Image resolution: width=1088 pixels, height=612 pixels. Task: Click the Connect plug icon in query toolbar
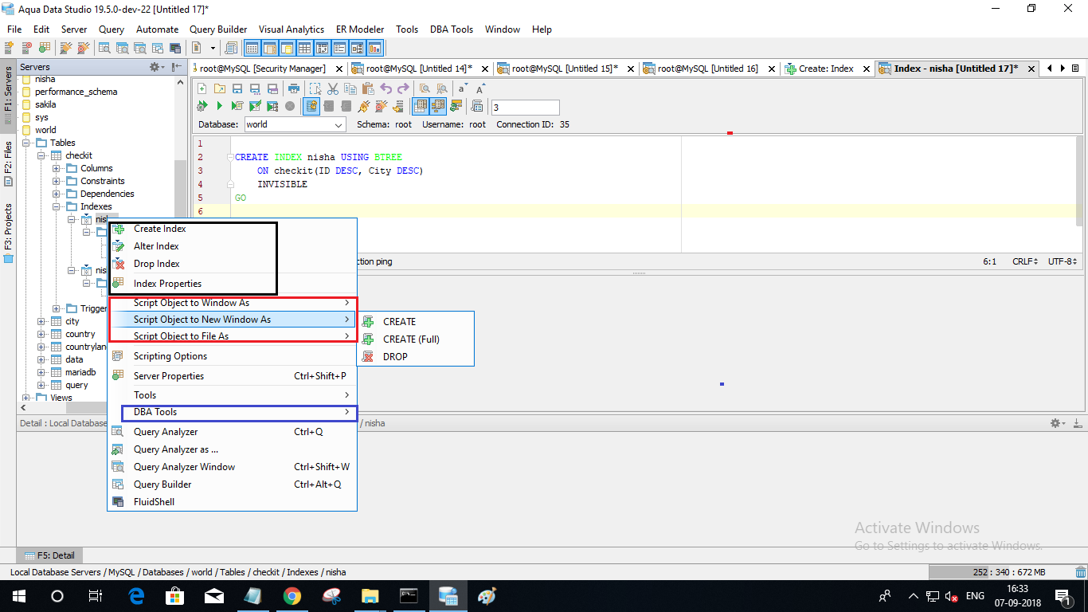[x=364, y=106]
